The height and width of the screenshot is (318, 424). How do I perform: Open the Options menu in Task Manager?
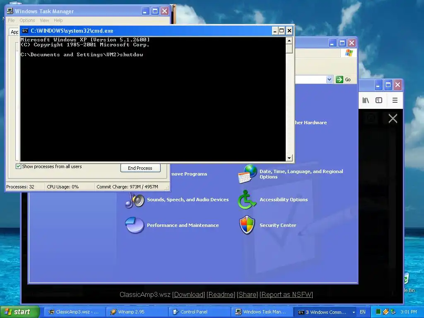[27, 20]
